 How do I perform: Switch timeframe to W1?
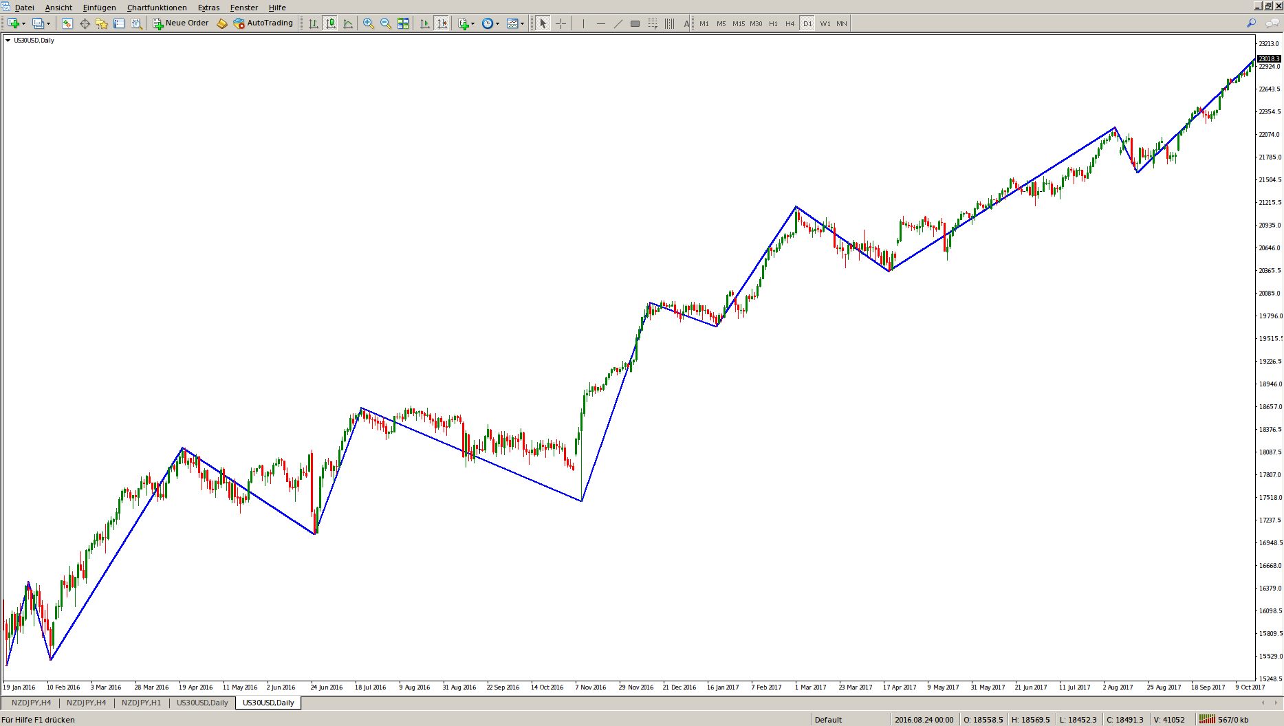tap(825, 23)
